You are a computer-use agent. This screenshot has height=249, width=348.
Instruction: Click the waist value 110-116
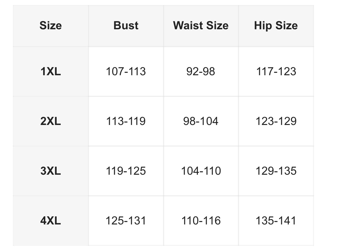pyautogui.click(x=201, y=221)
